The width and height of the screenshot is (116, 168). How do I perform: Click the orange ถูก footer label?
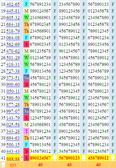click(x=13, y=165)
